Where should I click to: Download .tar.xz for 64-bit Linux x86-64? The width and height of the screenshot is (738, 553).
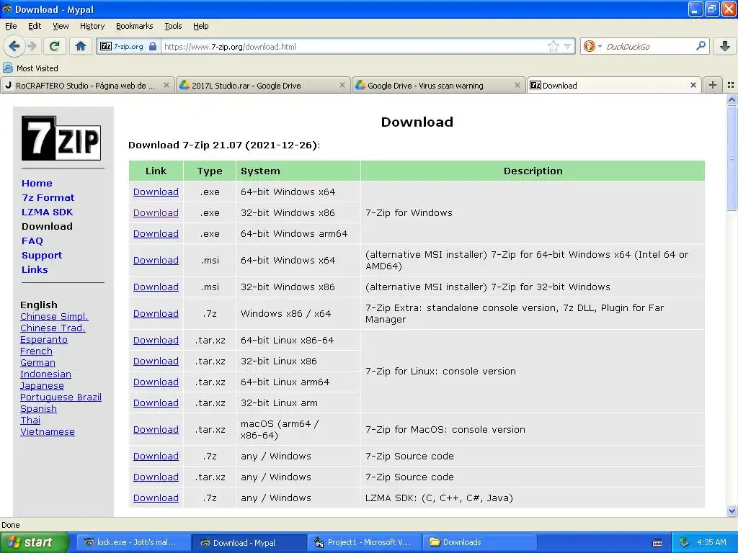156,340
